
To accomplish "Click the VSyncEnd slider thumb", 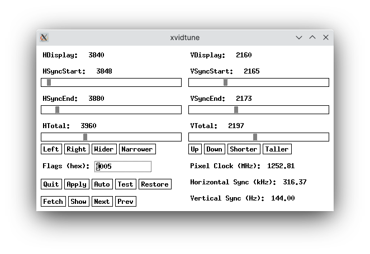I will [x=236, y=110].
